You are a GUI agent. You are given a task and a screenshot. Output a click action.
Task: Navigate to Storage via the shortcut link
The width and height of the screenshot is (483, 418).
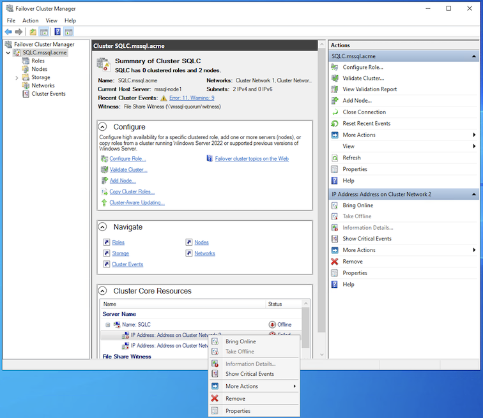[121, 253]
